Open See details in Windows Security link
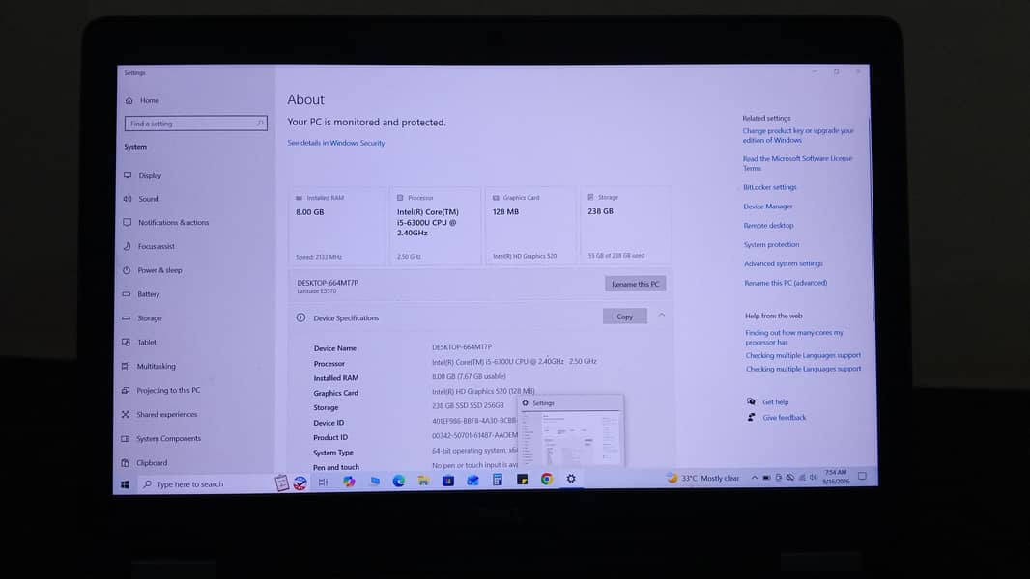Viewport: 1030px width, 579px height. 335,143
